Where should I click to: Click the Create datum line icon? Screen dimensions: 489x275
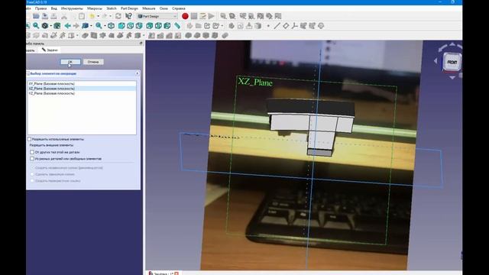pyautogui.click(x=277, y=26)
